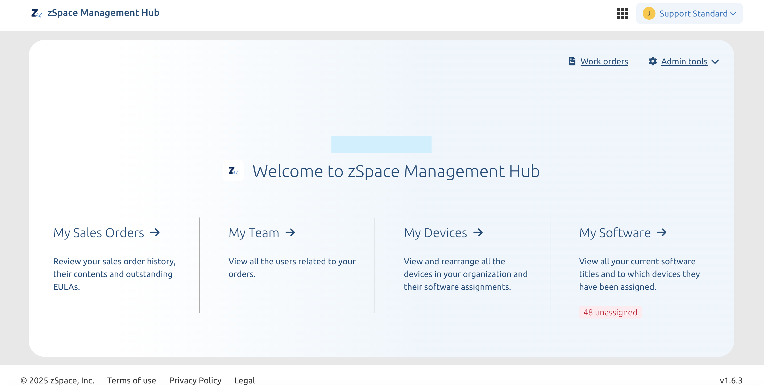Click the light blue placeholder bar above heading
Screen dimensions: 764x385
pos(381,144)
